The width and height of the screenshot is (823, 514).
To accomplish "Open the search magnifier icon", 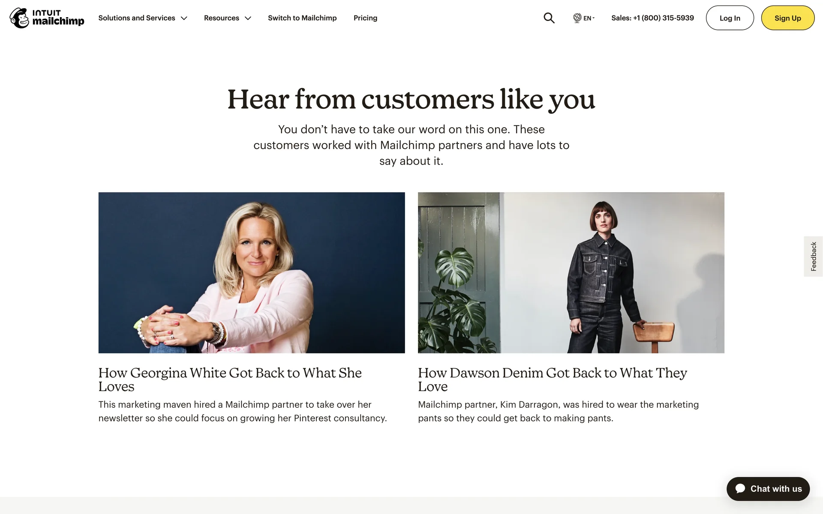I will pos(549,18).
